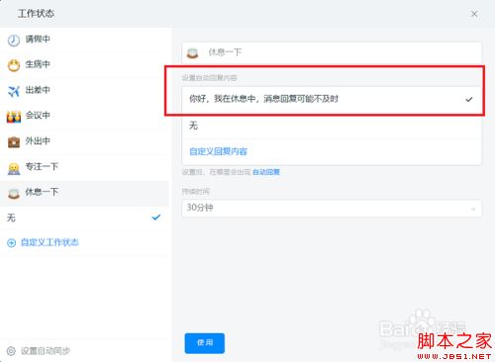
Task: Select the 休息一下 status row
Action: [84, 193]
